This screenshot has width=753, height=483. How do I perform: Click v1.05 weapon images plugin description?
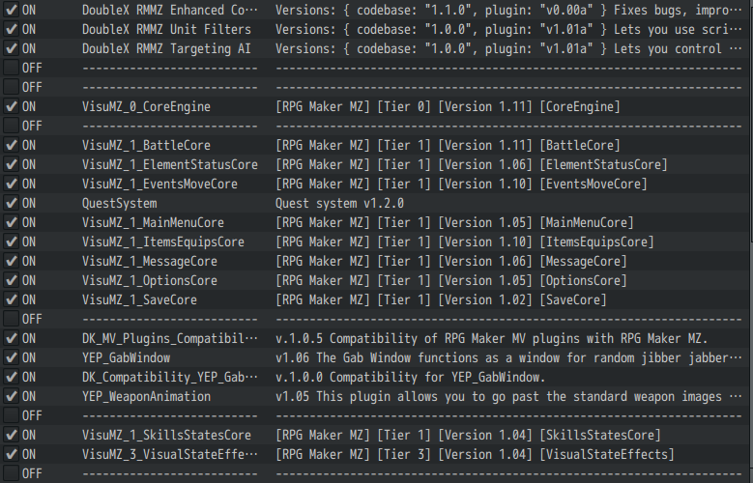(508, 396)
